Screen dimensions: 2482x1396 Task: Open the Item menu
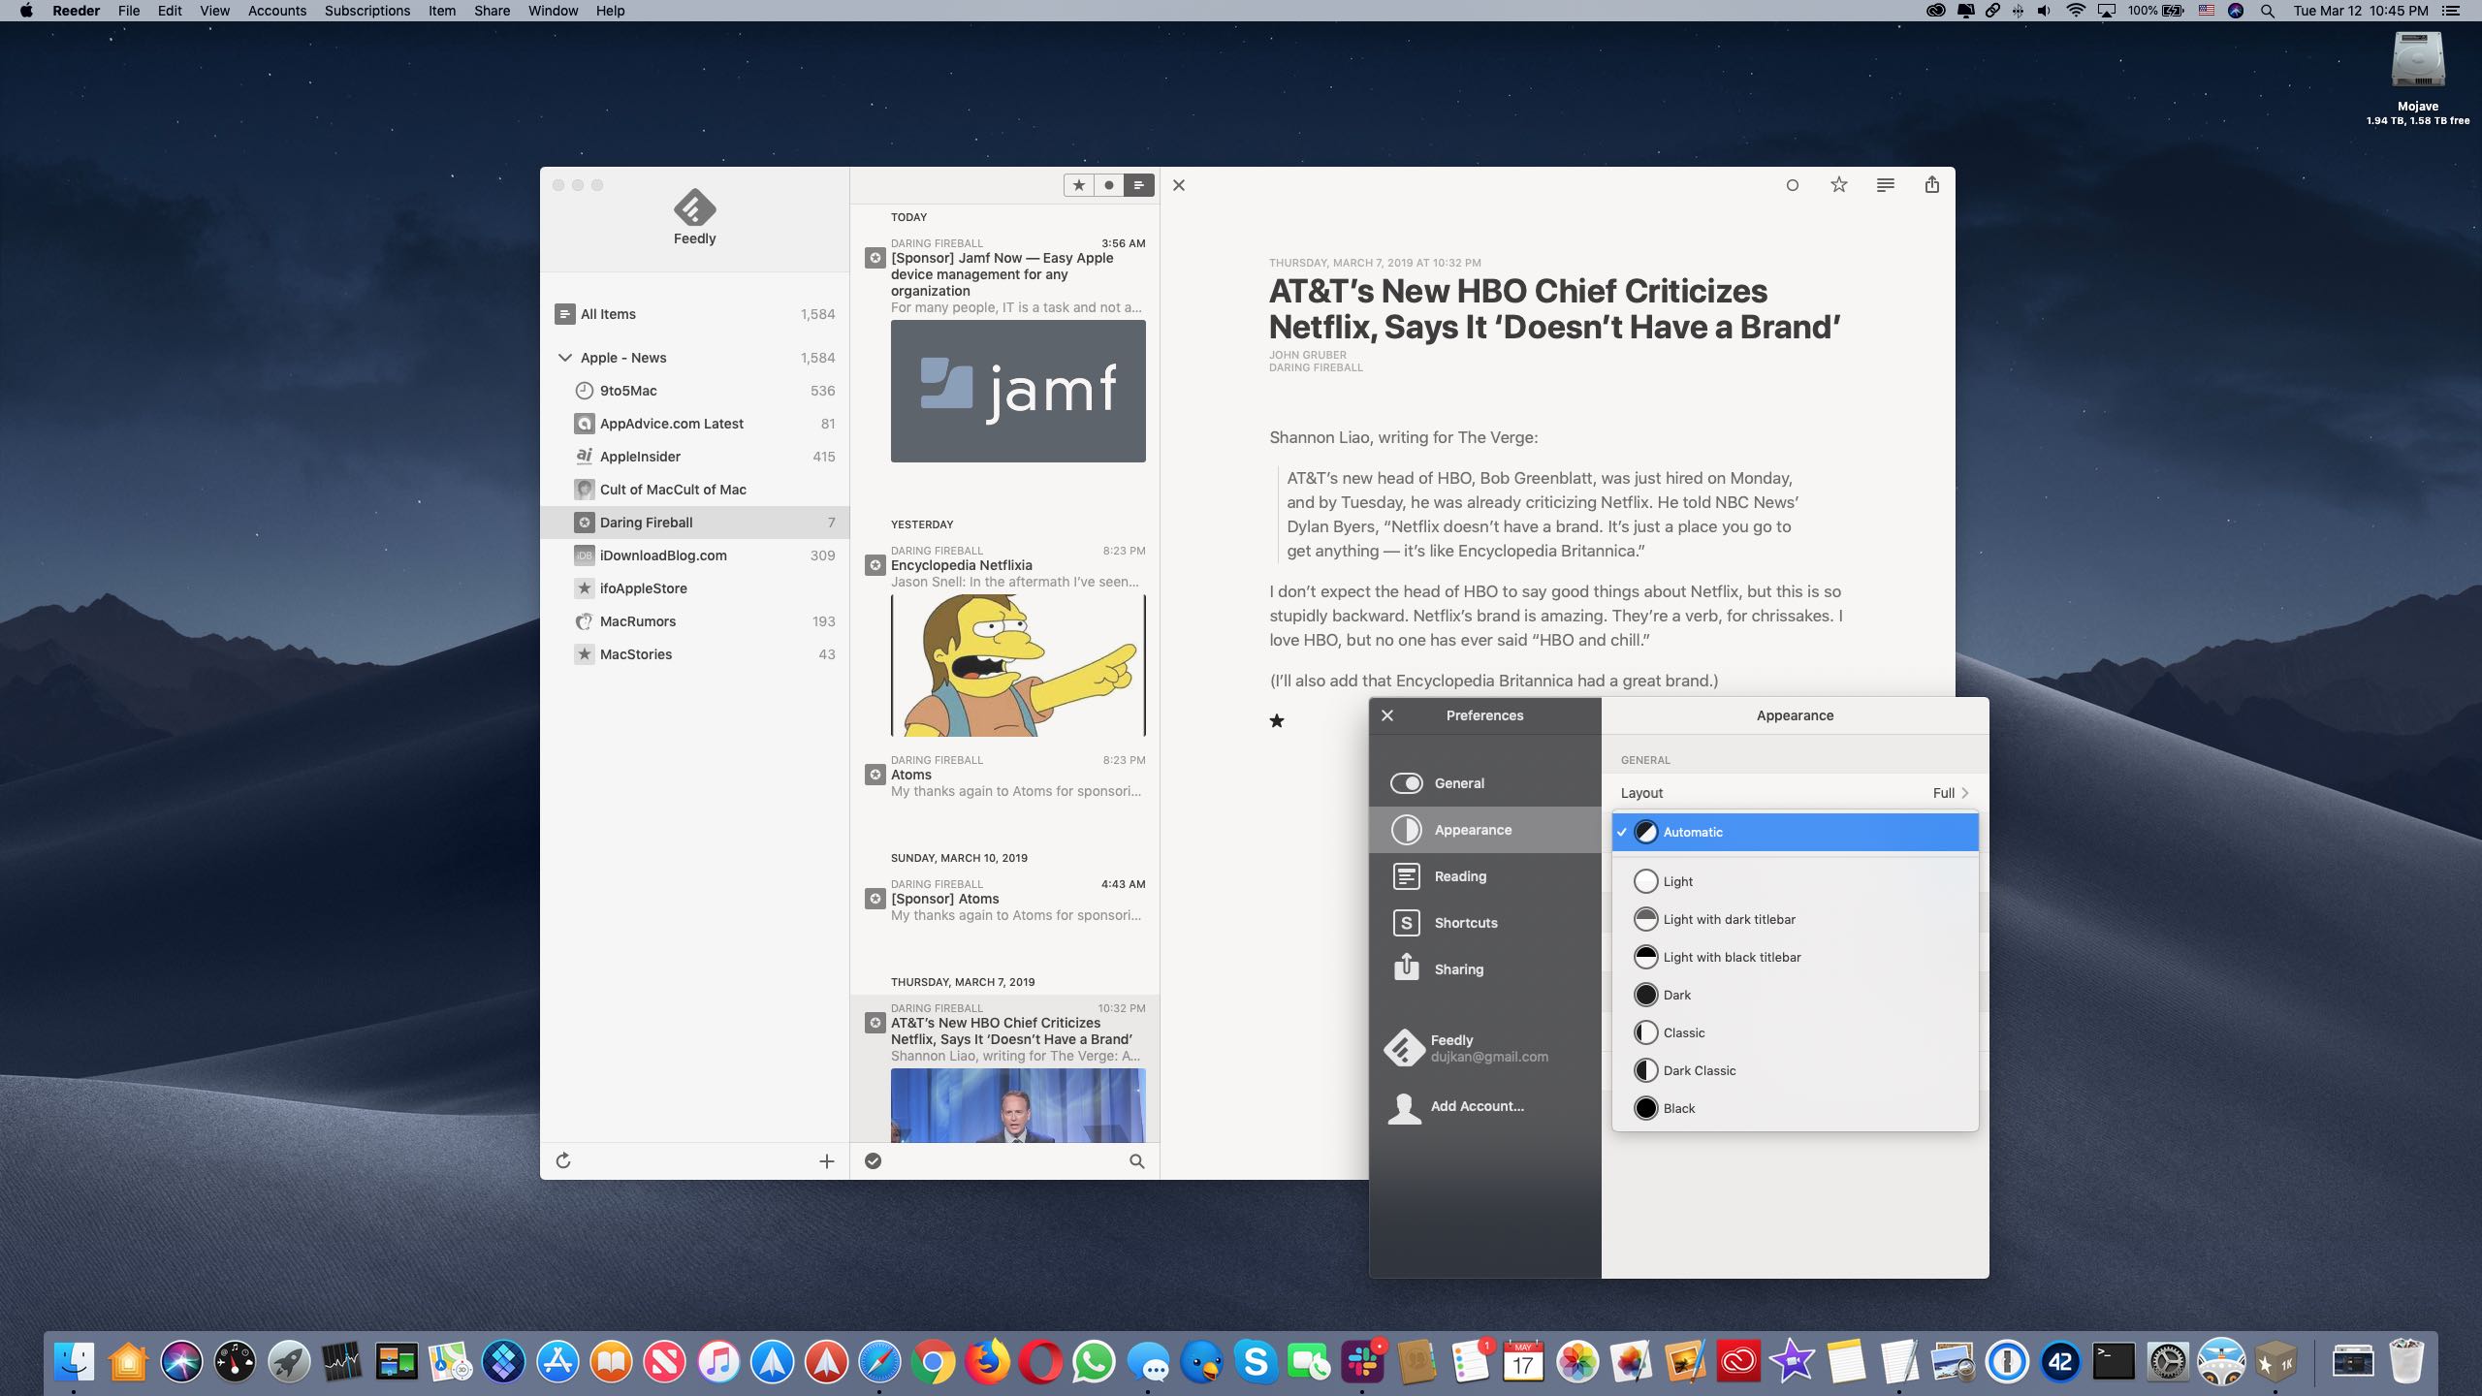442,11
